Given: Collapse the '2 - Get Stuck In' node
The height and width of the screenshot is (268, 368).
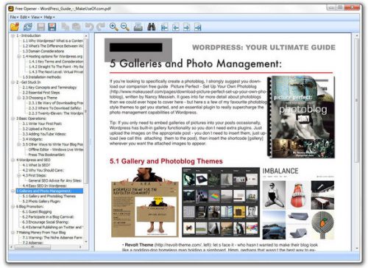Looking at the screenshot, I should (13, 82).
